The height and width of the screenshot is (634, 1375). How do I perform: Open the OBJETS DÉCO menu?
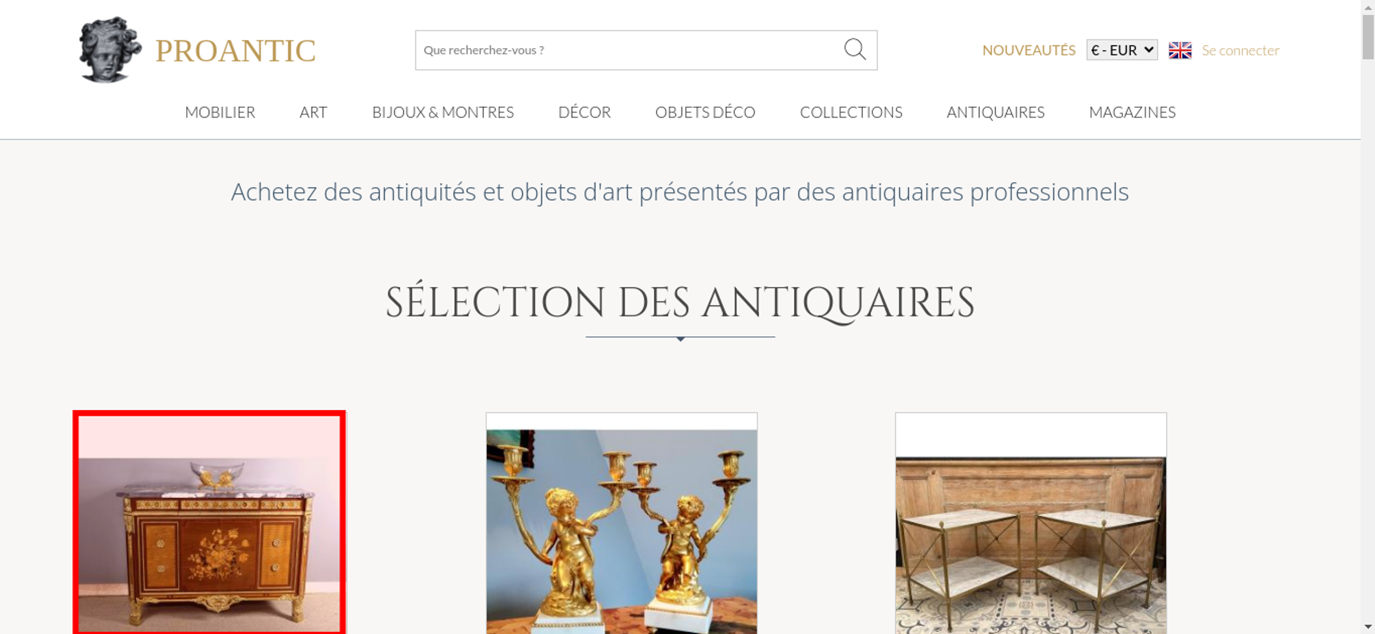pyautogui.click(x=705, y=112)
